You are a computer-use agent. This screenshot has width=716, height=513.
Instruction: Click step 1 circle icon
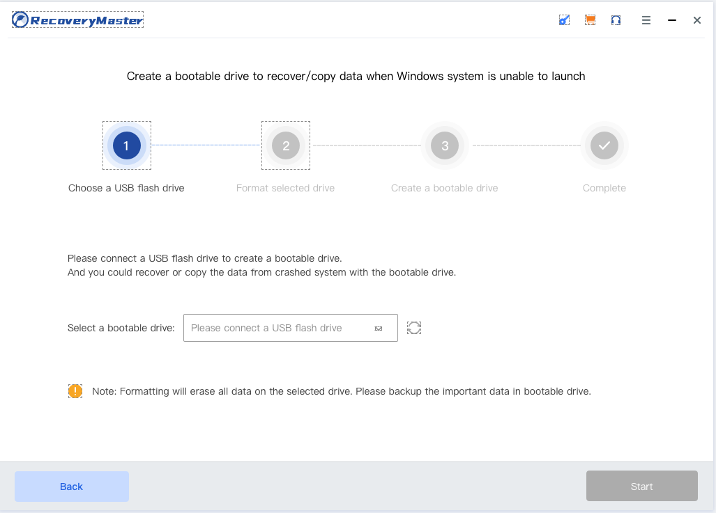tap(126, 145)
